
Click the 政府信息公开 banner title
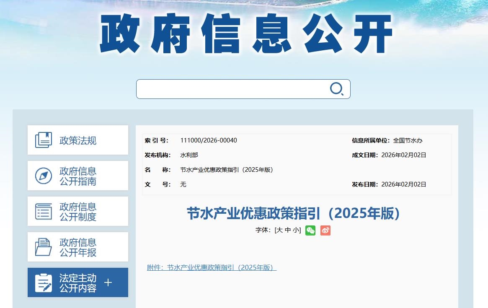pos(246,34)
